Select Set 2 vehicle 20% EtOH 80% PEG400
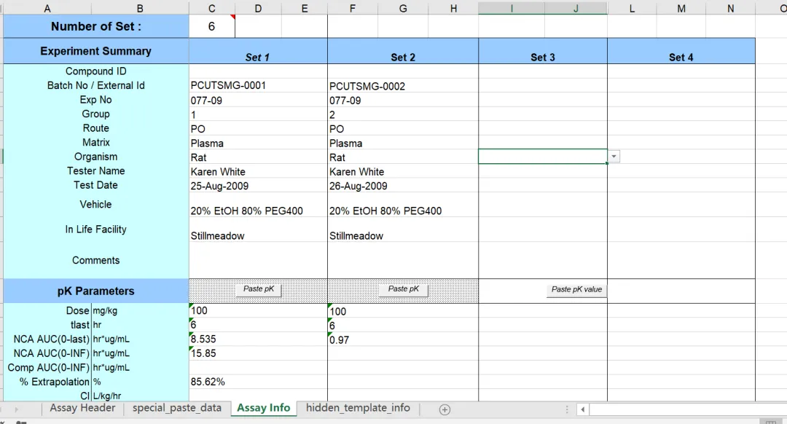 [403, 205]
